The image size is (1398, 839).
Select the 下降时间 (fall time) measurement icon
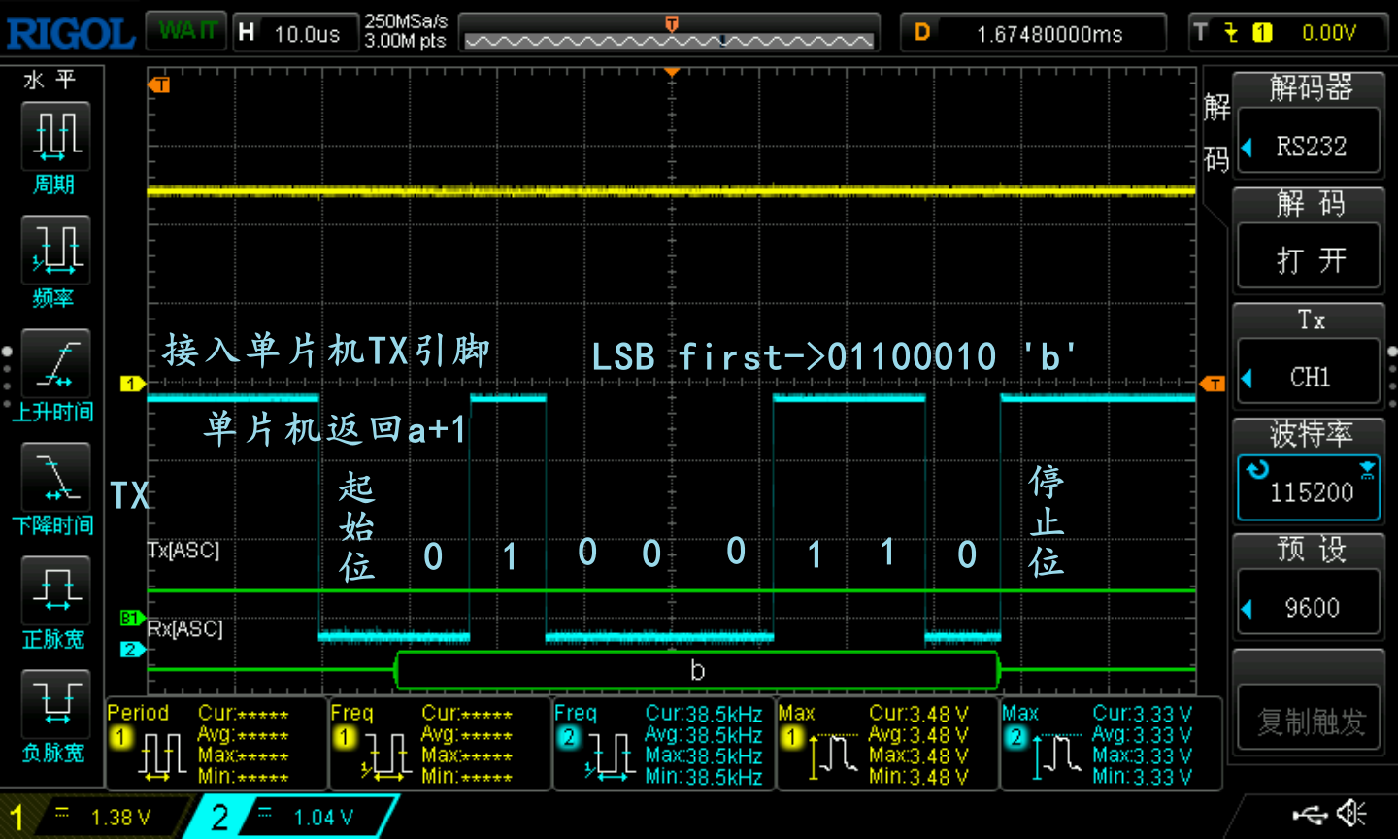coord(54,477)
